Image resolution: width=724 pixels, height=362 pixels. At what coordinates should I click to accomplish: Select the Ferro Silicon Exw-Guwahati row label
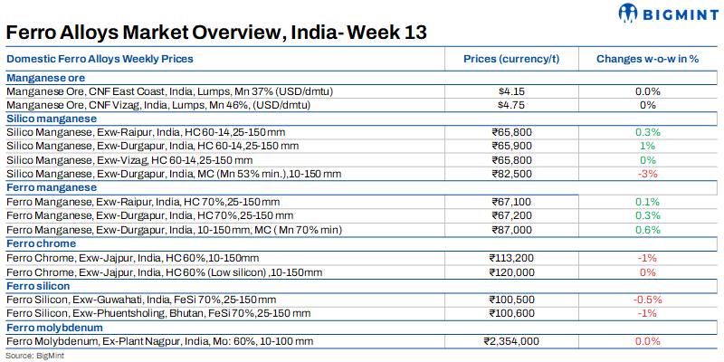pyautogui.click(x=141, y=299)
